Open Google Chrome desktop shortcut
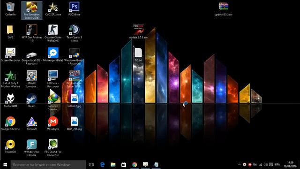This screenshot has height=169, width=300. [x=10, y=123]
